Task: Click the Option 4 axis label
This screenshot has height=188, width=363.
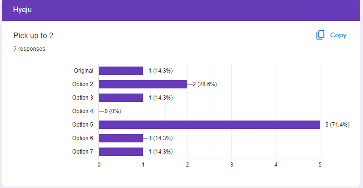Action: tap(83, 111)
